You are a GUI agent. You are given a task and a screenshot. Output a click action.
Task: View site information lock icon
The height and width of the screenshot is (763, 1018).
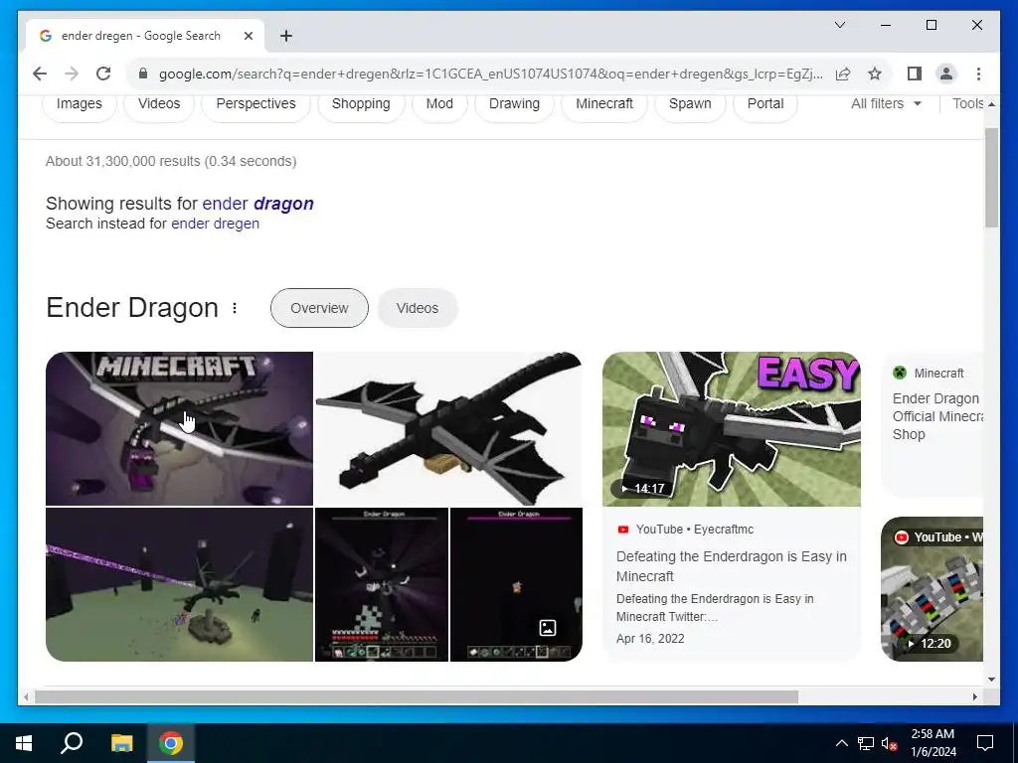[x=143, y=74]
